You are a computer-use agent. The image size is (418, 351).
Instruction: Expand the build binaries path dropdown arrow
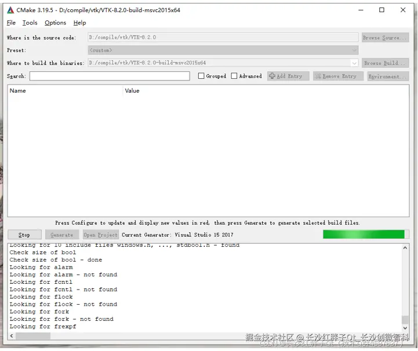(x=354, y=63)
